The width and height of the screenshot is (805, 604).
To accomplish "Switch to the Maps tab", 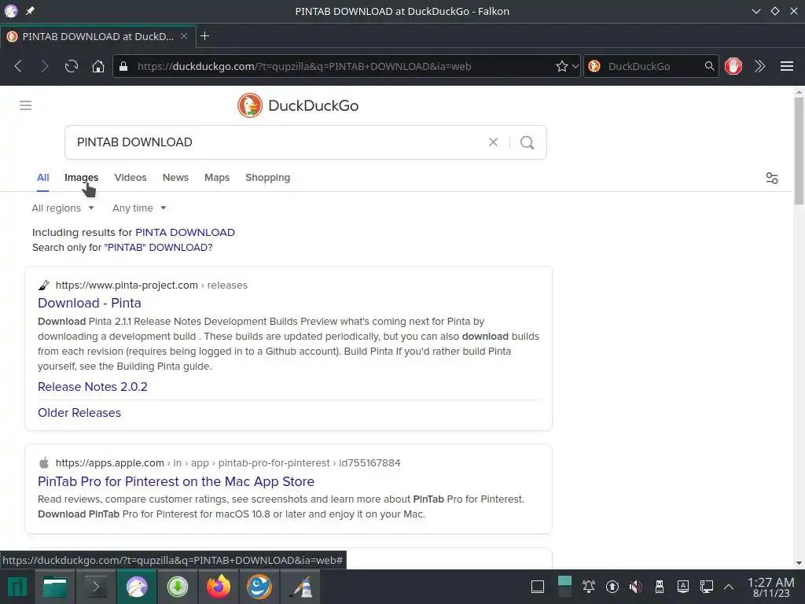I will point(217,177).
